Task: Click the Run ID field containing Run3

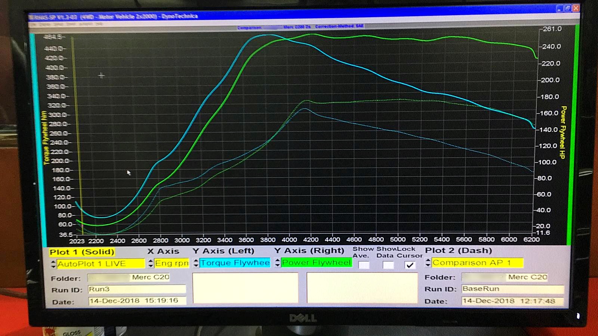Action: click(x=137, y=289)
